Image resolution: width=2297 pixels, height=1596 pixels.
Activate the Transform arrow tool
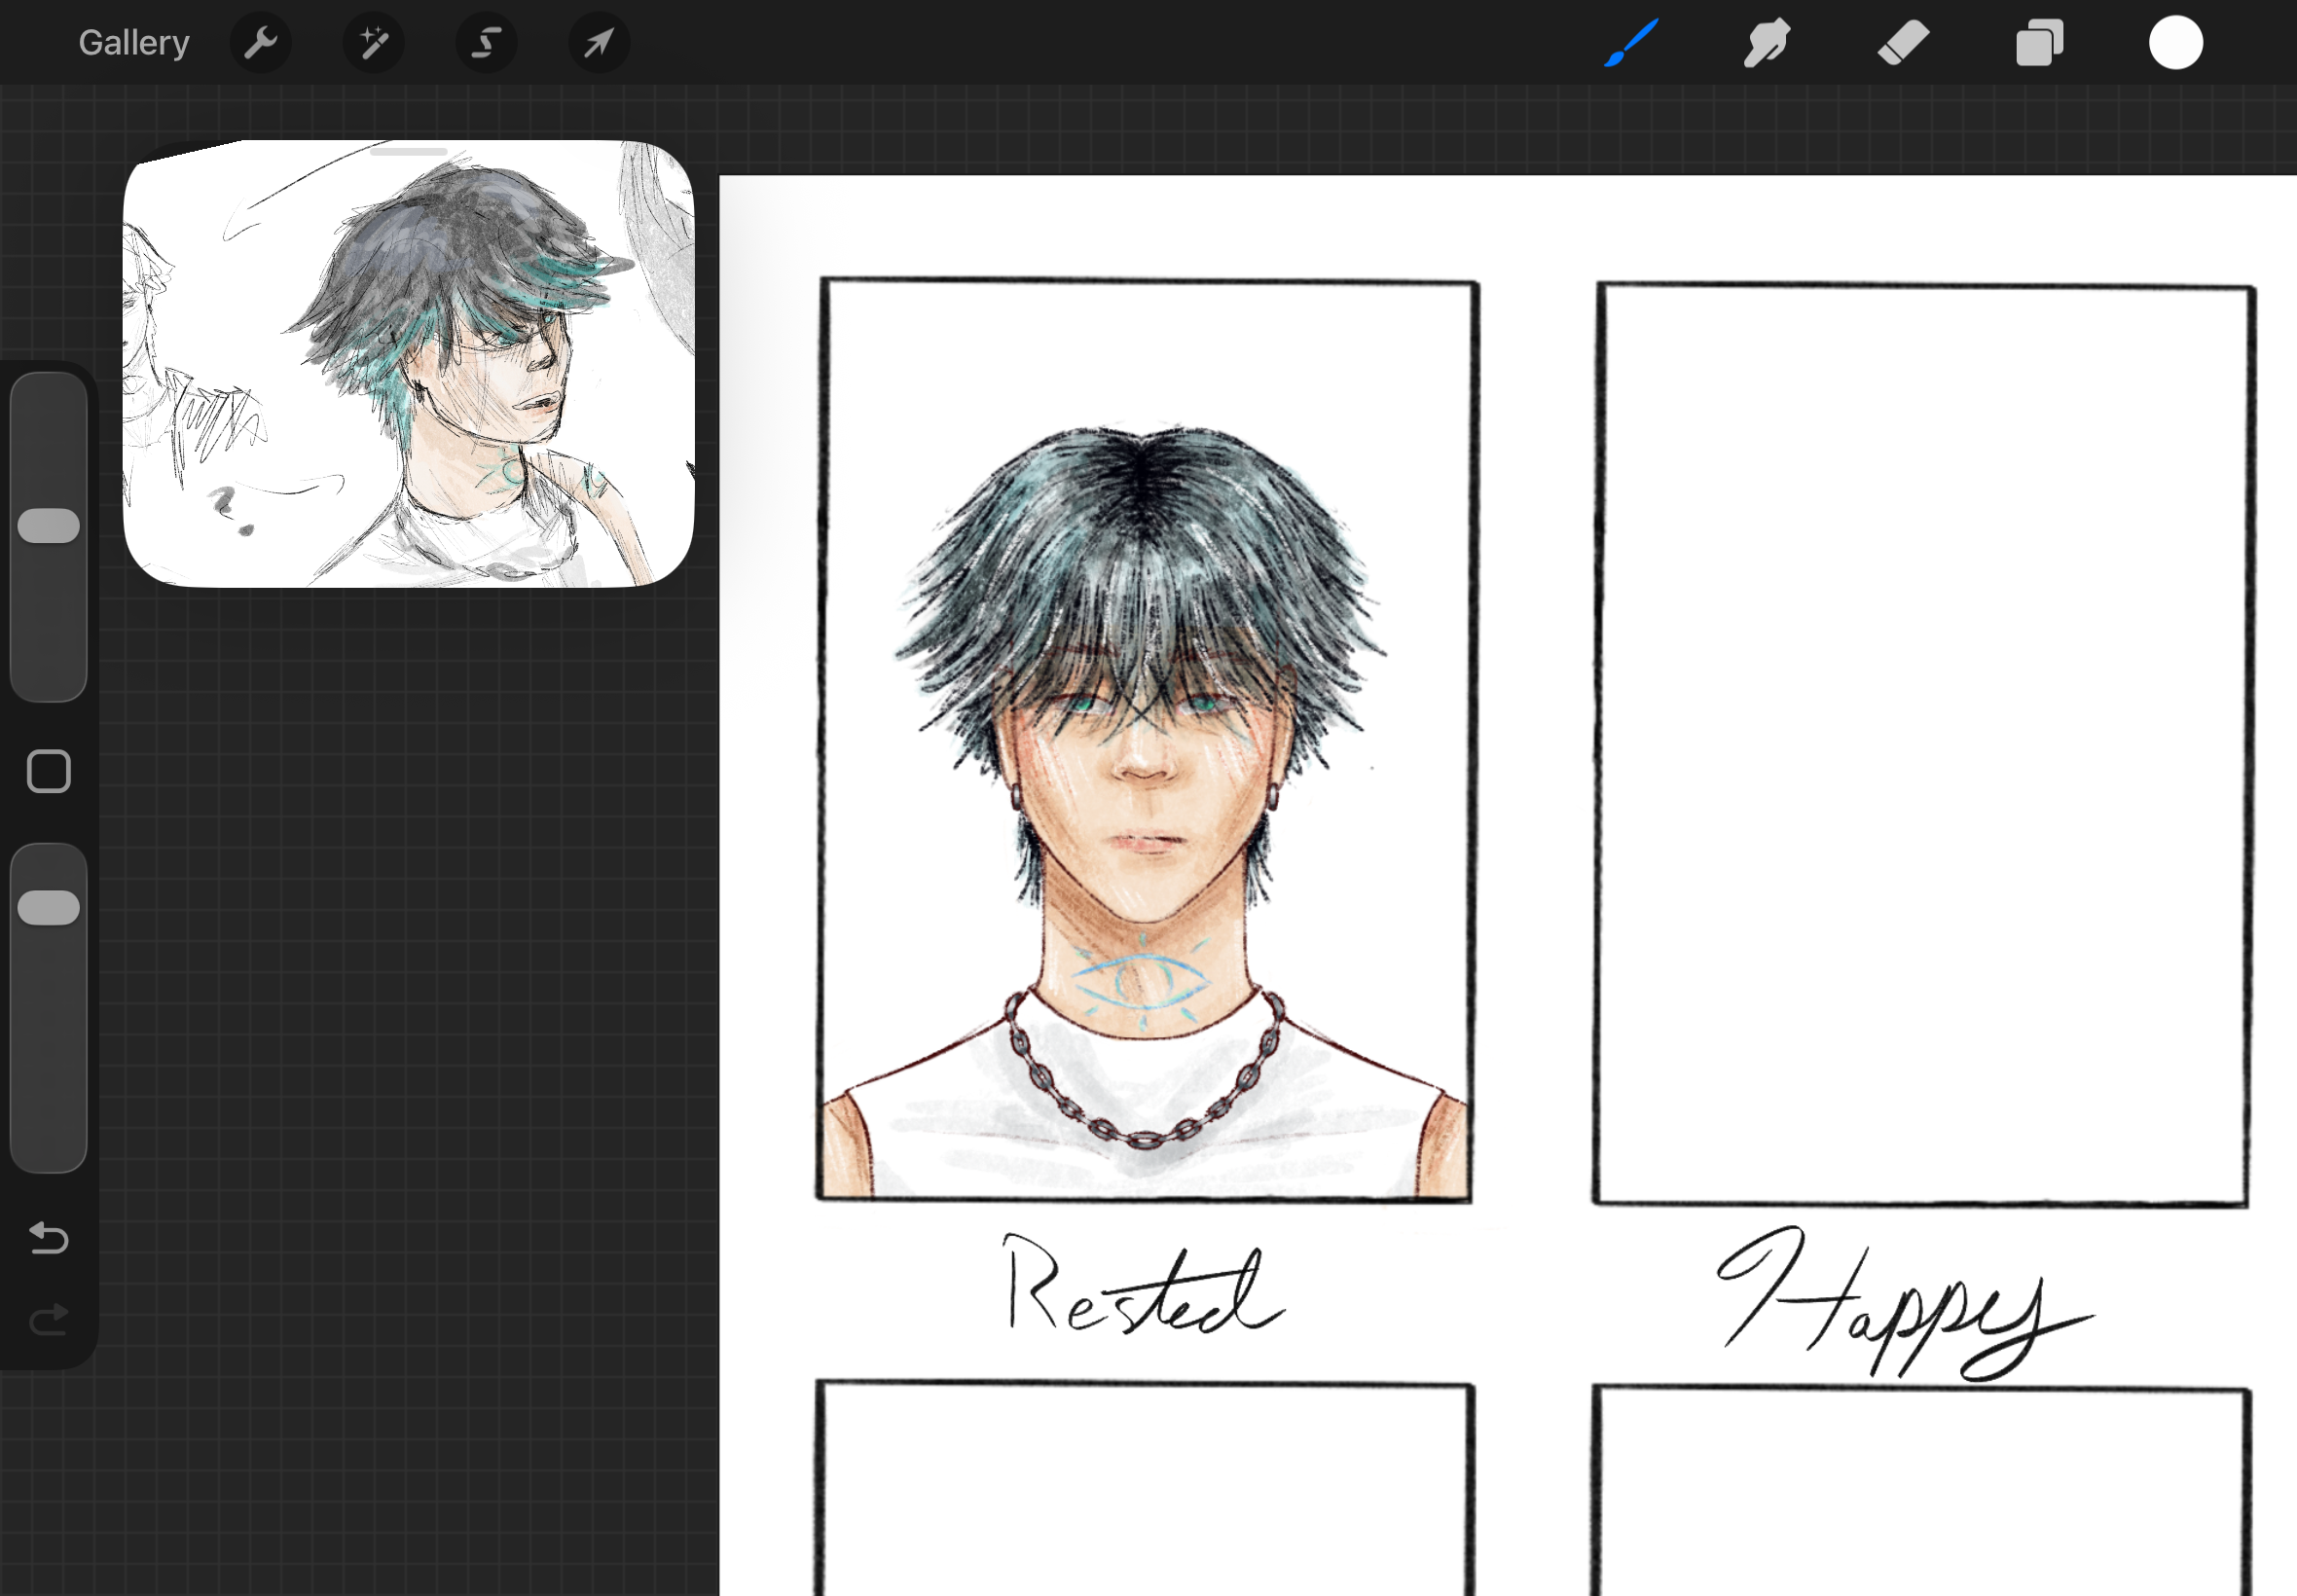pos(598,43)
